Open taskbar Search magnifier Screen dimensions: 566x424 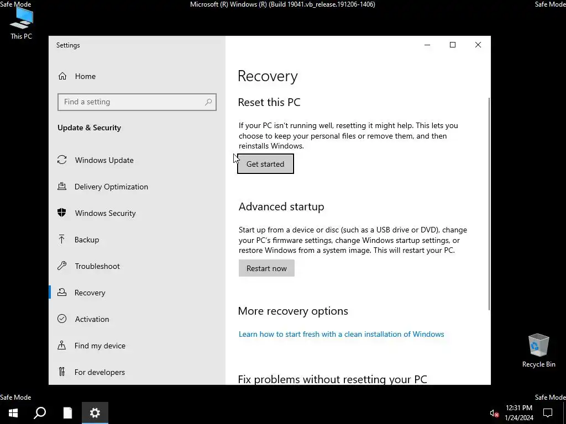point(40,413)
